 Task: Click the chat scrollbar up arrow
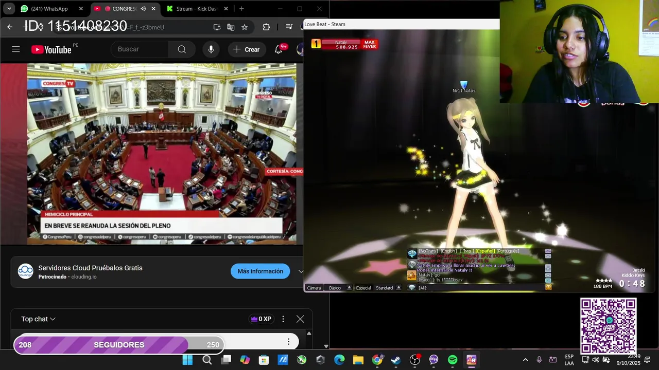(309, 334)
